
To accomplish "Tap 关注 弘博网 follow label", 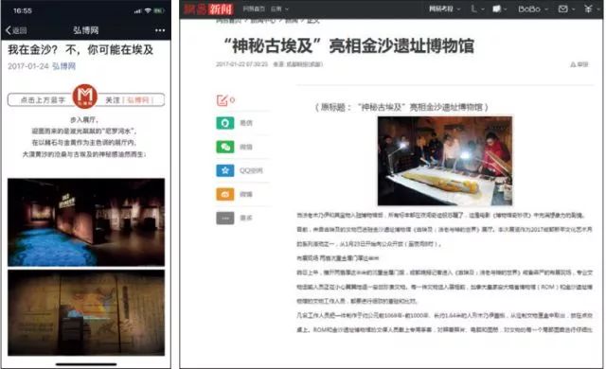I will (x=130, y=100).
